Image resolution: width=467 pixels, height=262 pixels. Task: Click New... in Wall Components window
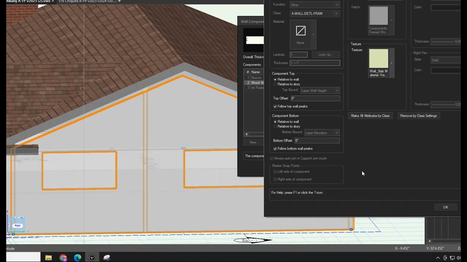click(253, 142)
